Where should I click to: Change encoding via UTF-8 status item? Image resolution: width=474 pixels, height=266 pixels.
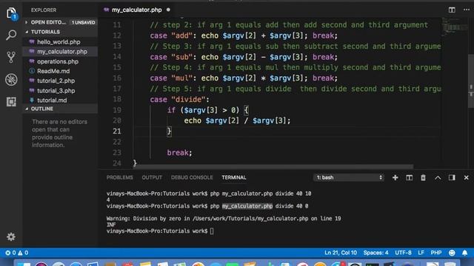click(x=403, y=253)
